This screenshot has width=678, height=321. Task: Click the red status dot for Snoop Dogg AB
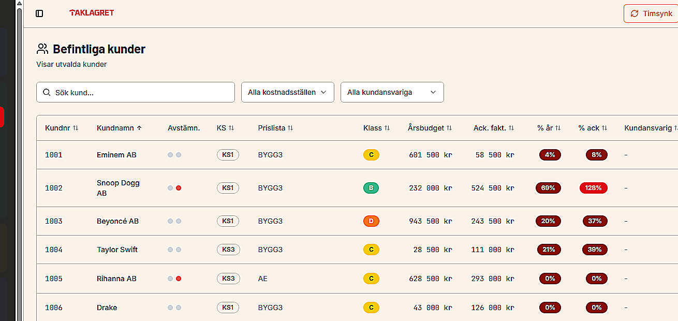point(179,188)
